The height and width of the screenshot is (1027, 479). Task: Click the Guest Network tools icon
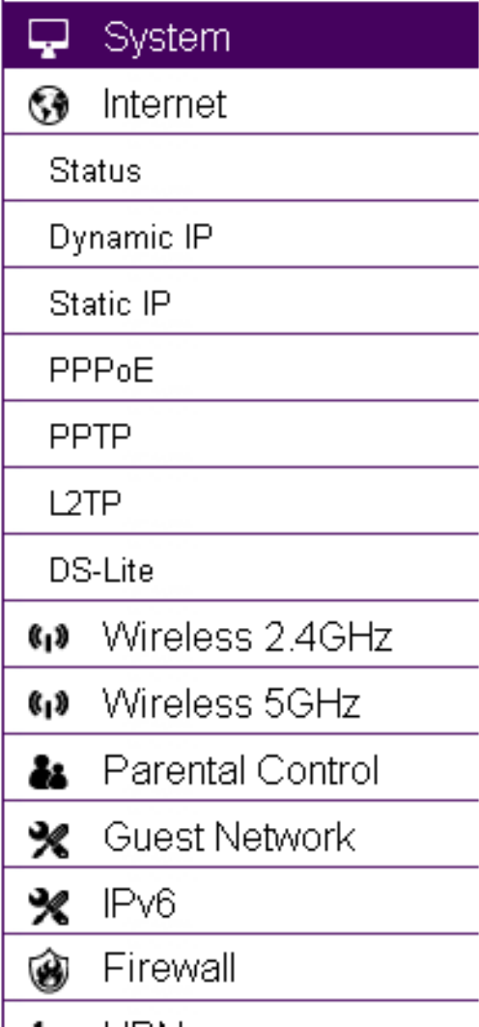click(x=47, y=839)
